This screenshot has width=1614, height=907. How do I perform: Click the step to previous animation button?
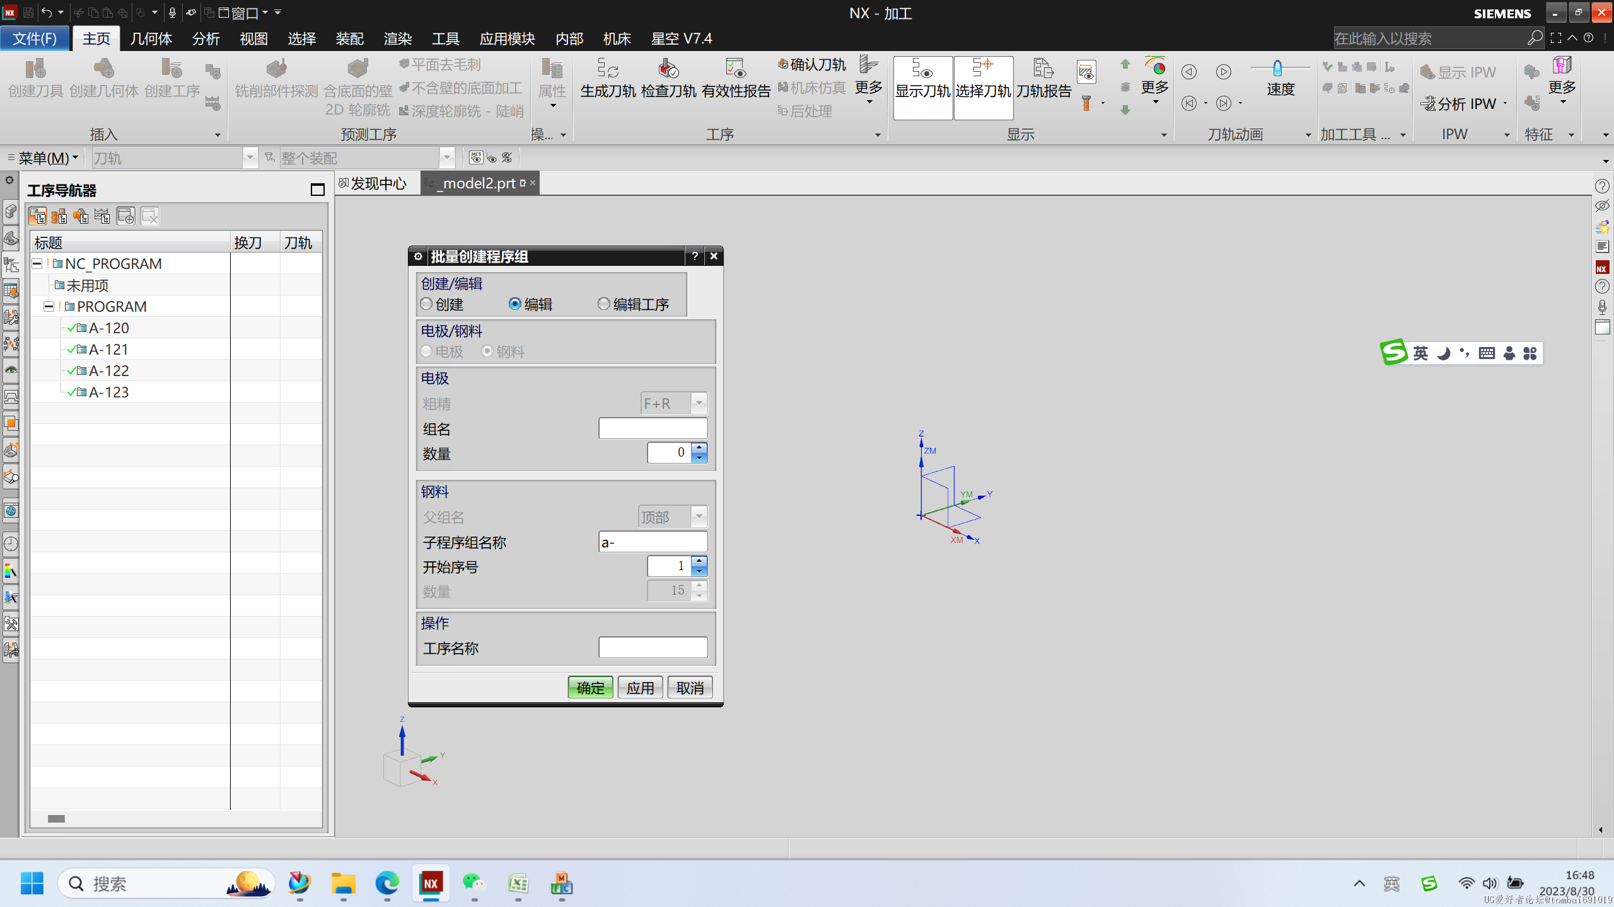click(x=1188, y=103)
